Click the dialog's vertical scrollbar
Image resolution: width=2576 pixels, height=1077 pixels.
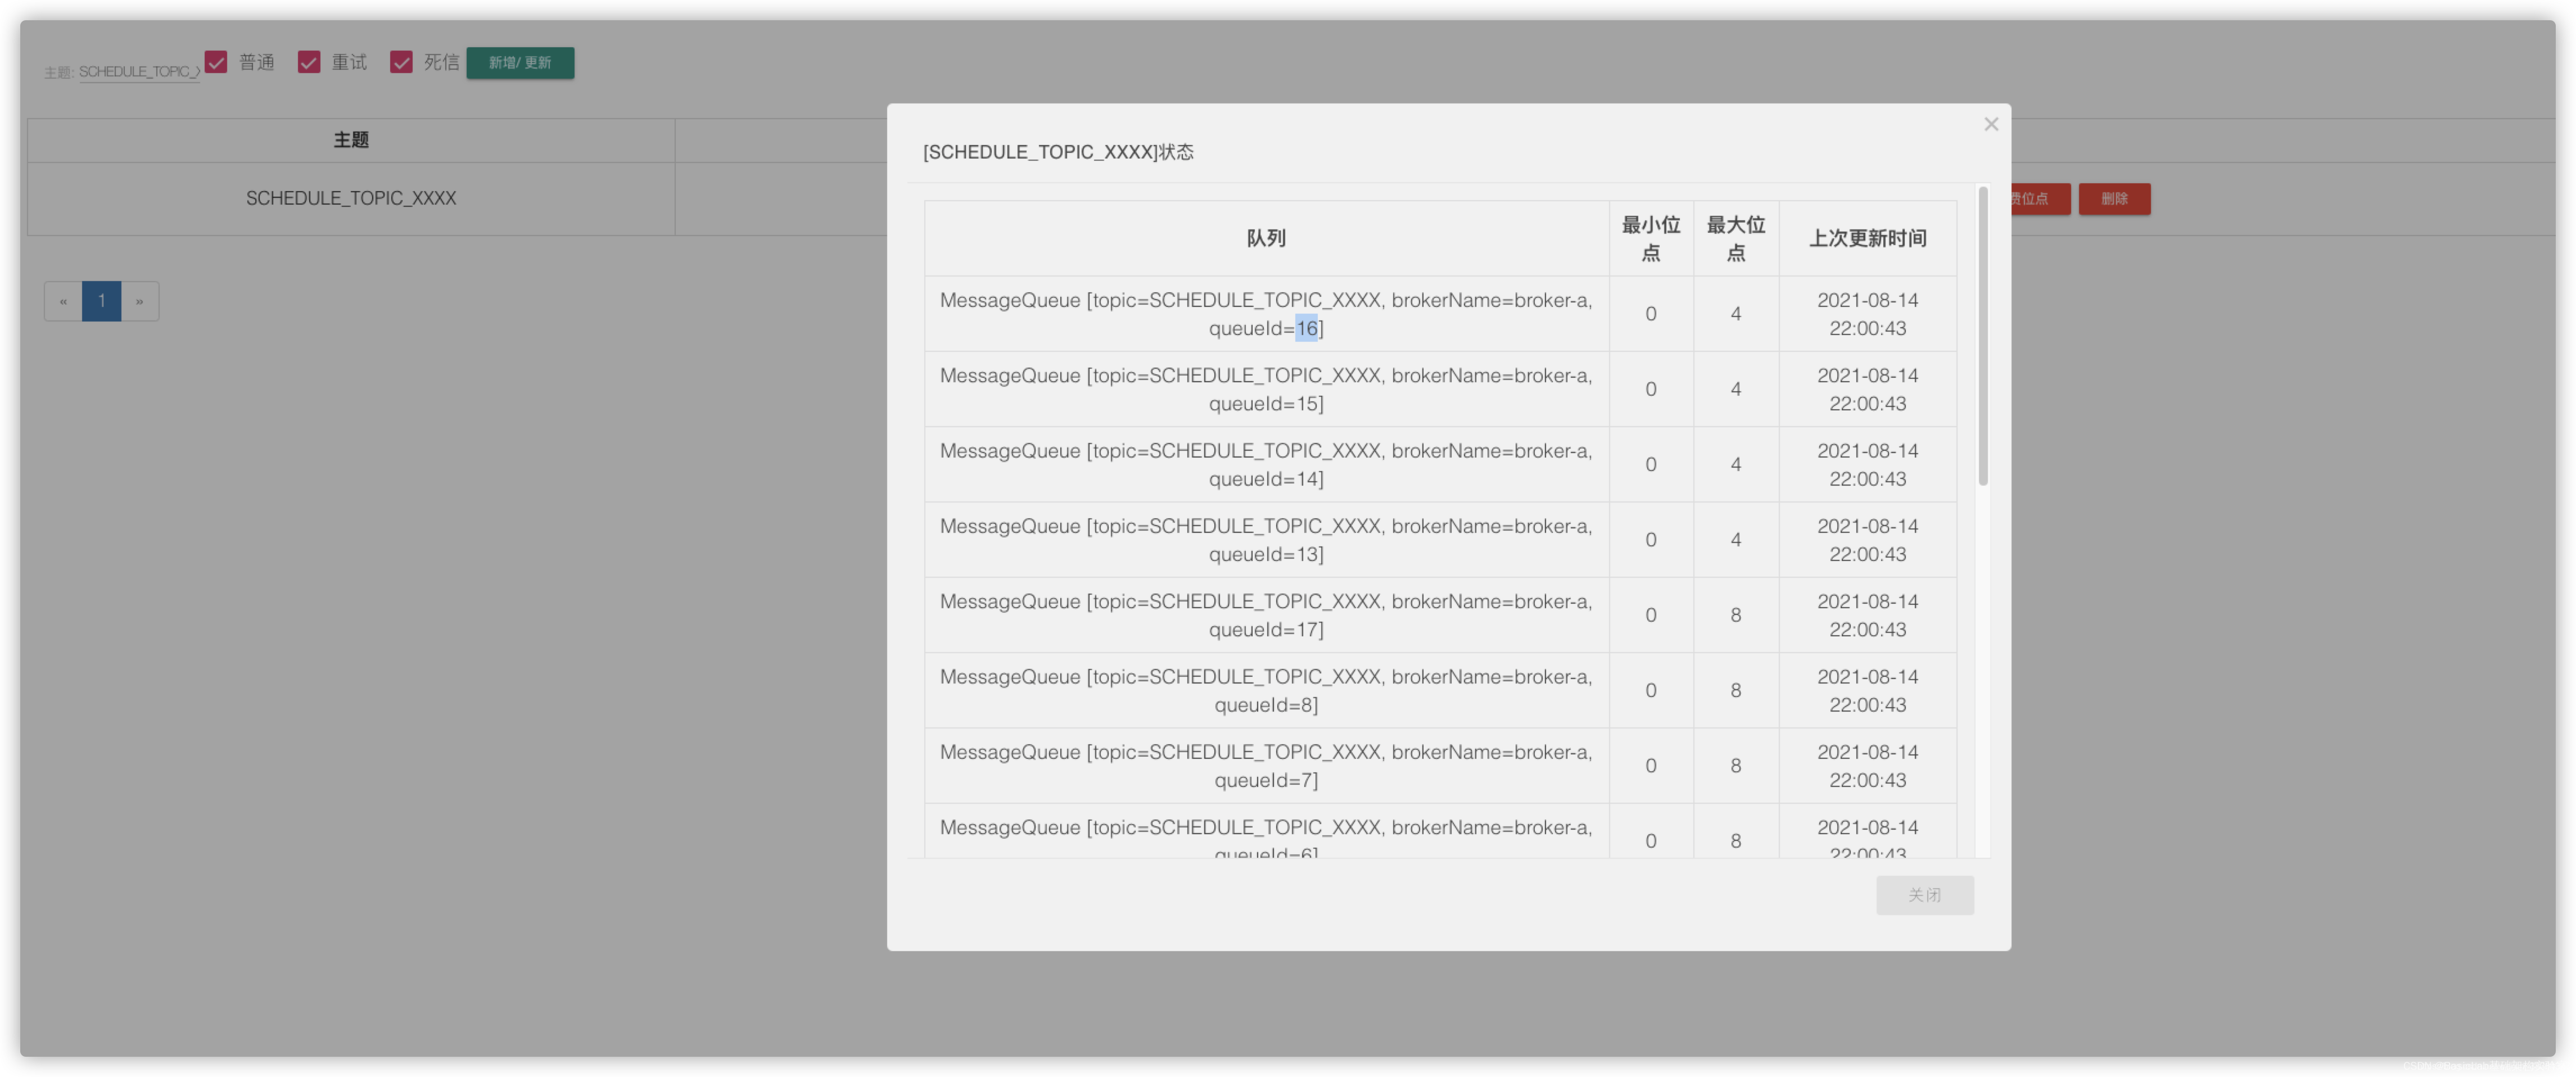[x=1982, y=335]
